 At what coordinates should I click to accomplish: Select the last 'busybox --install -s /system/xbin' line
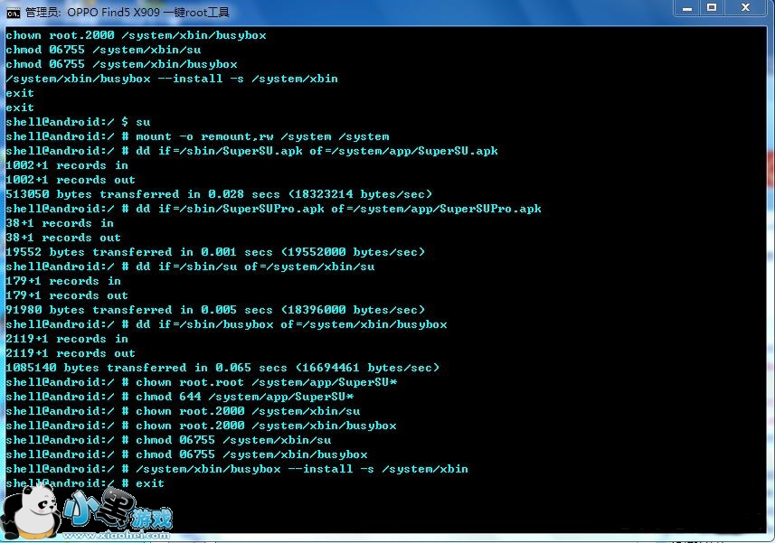[237, 469]
